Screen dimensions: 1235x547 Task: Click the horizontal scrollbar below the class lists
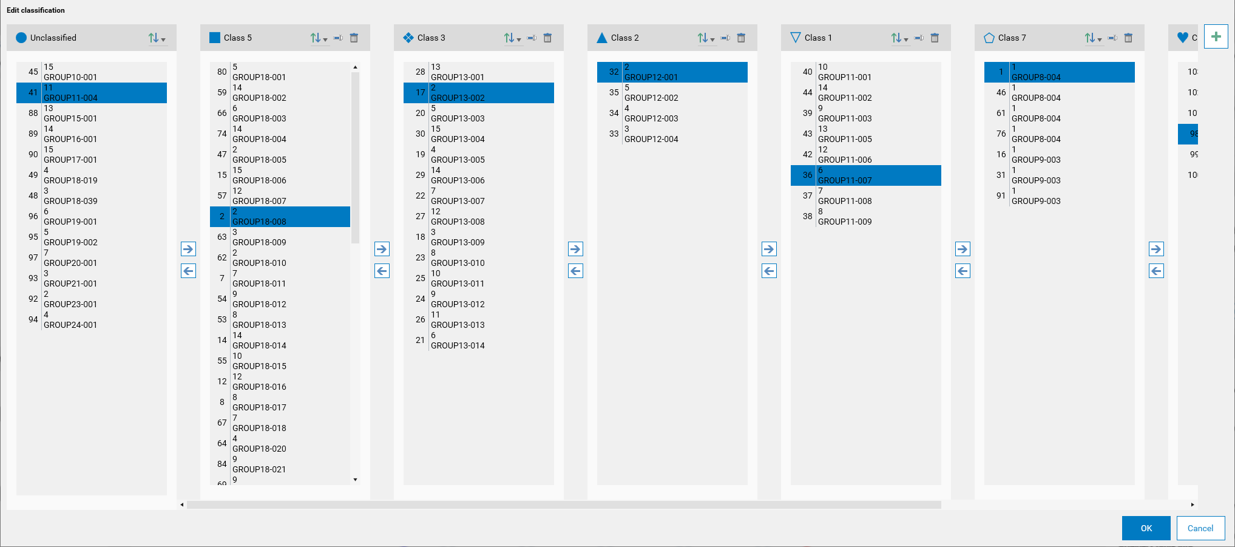pos(563,505)
